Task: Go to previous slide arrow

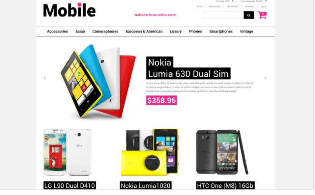Action: click(x=45, y=78)
